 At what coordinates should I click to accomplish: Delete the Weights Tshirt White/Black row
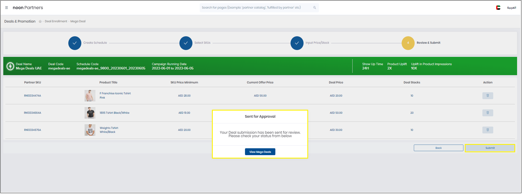click(x=488, y=130)
